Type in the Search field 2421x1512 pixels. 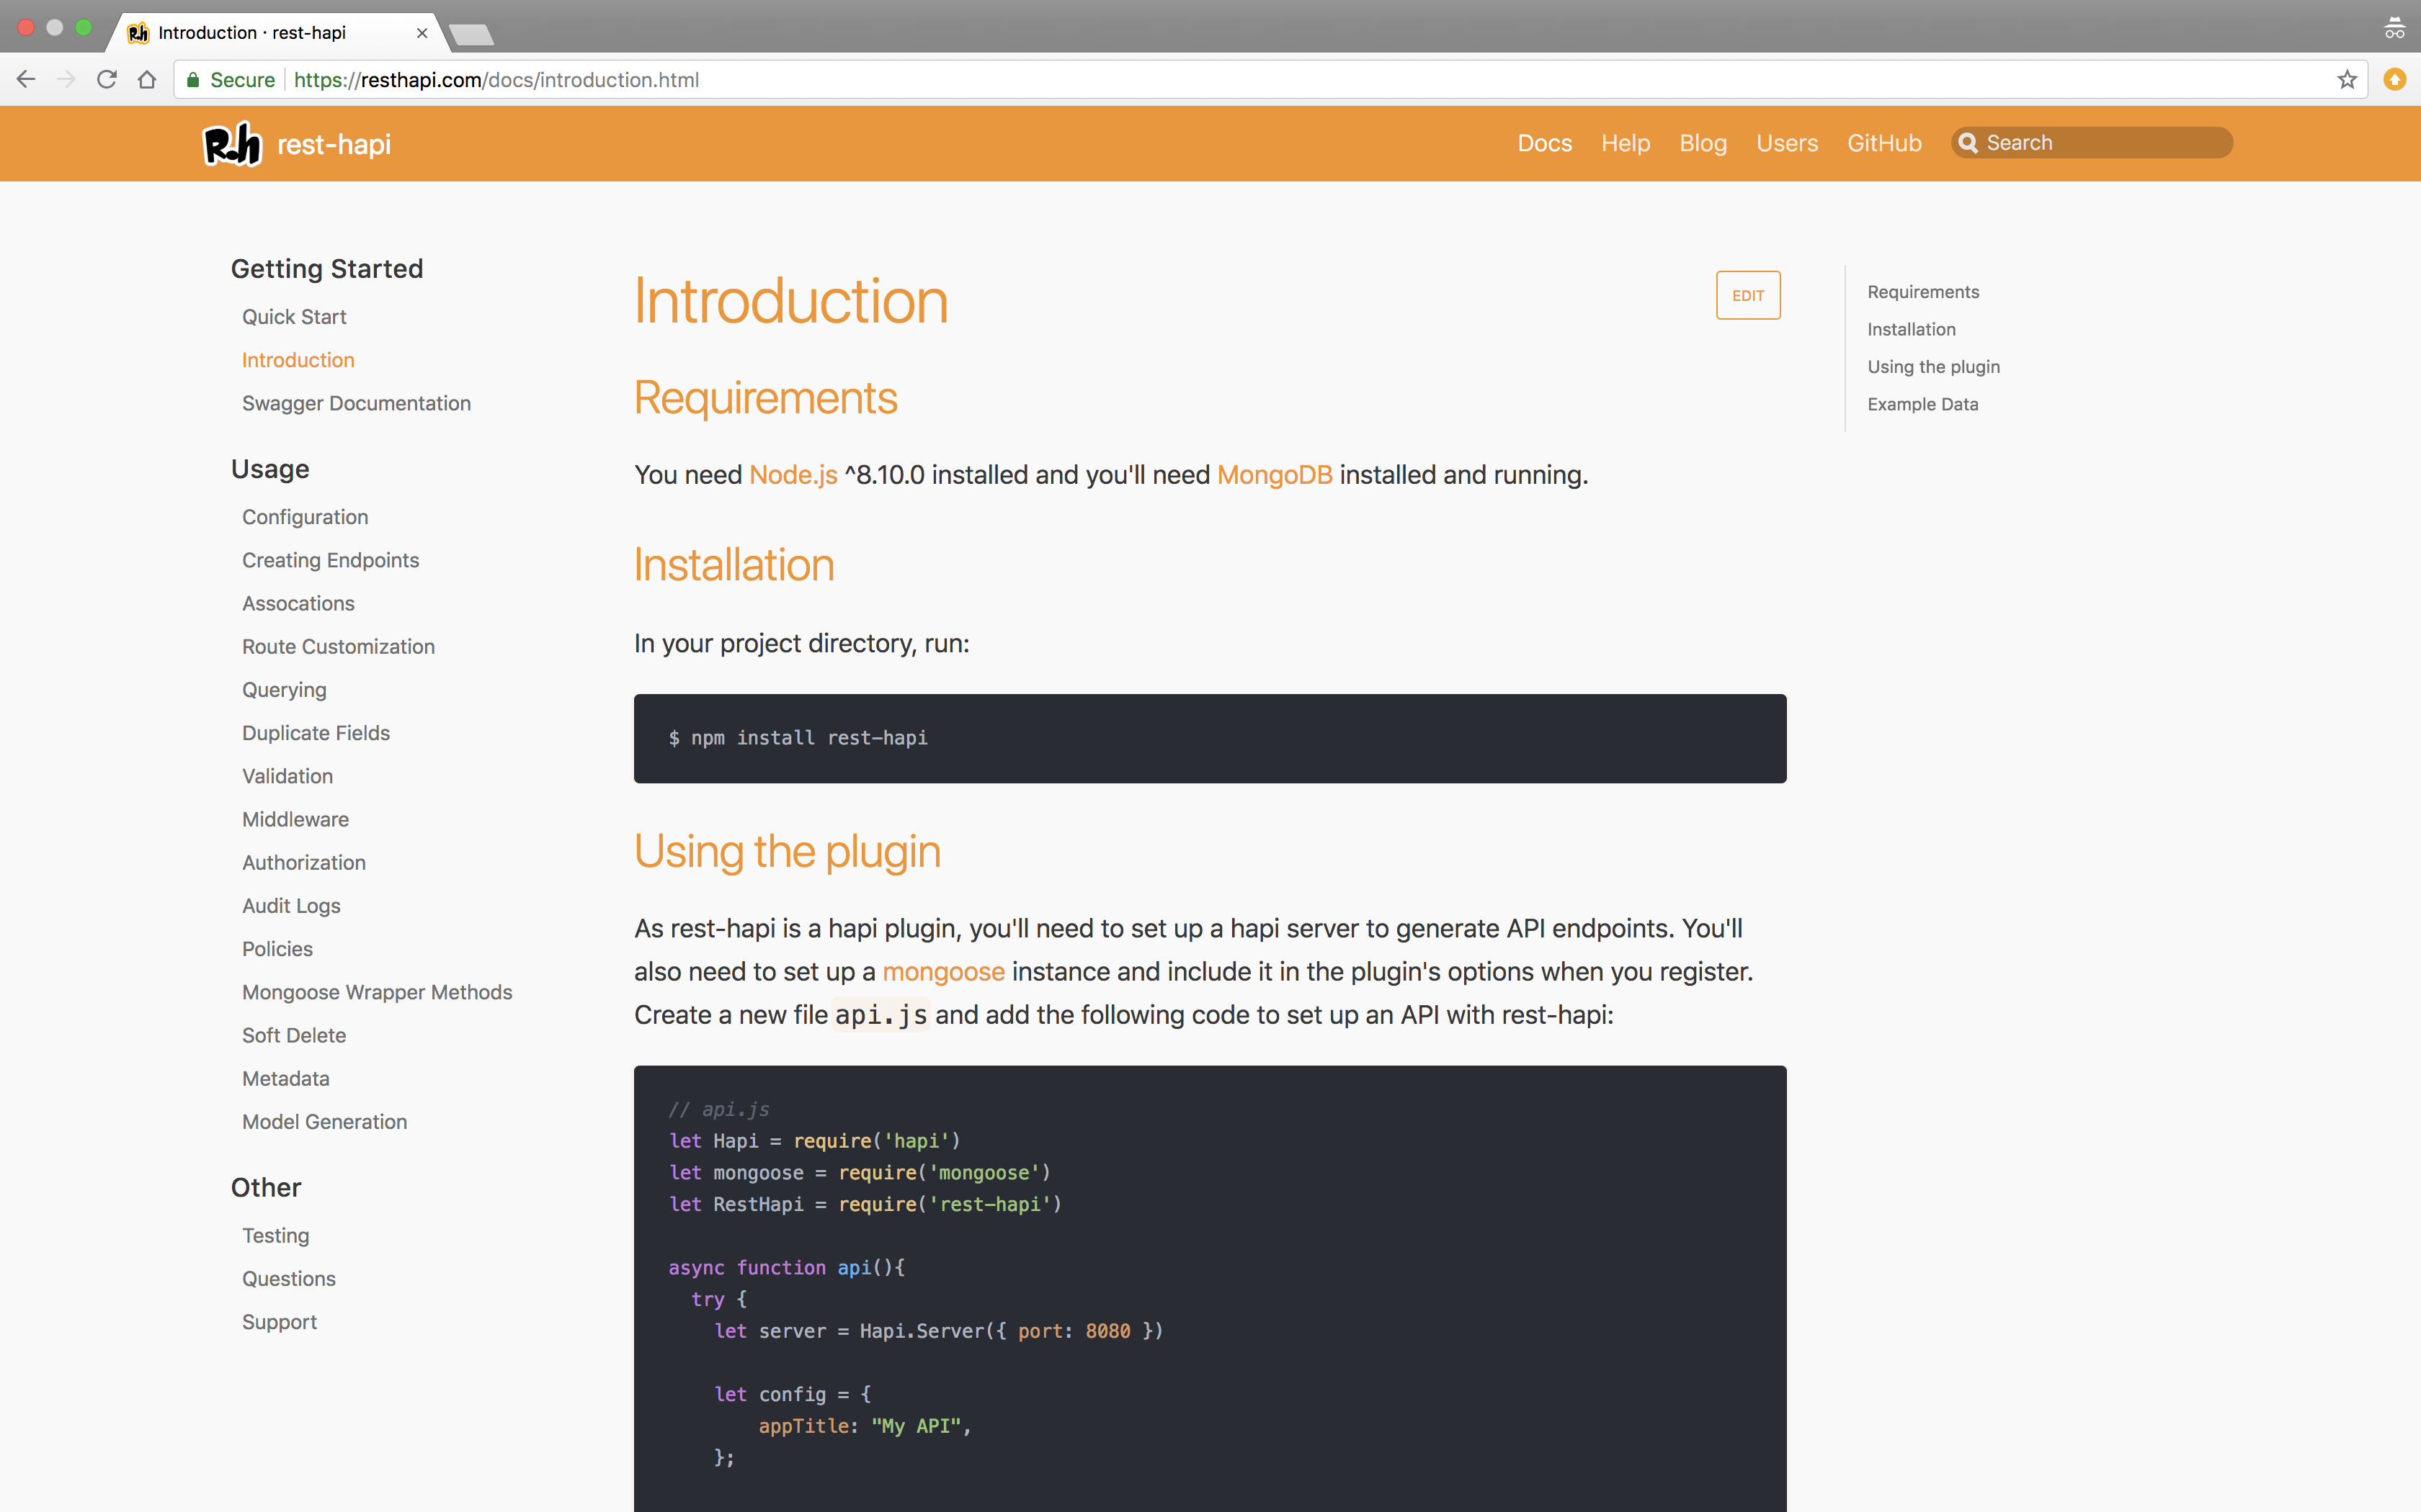(2101, 143)
